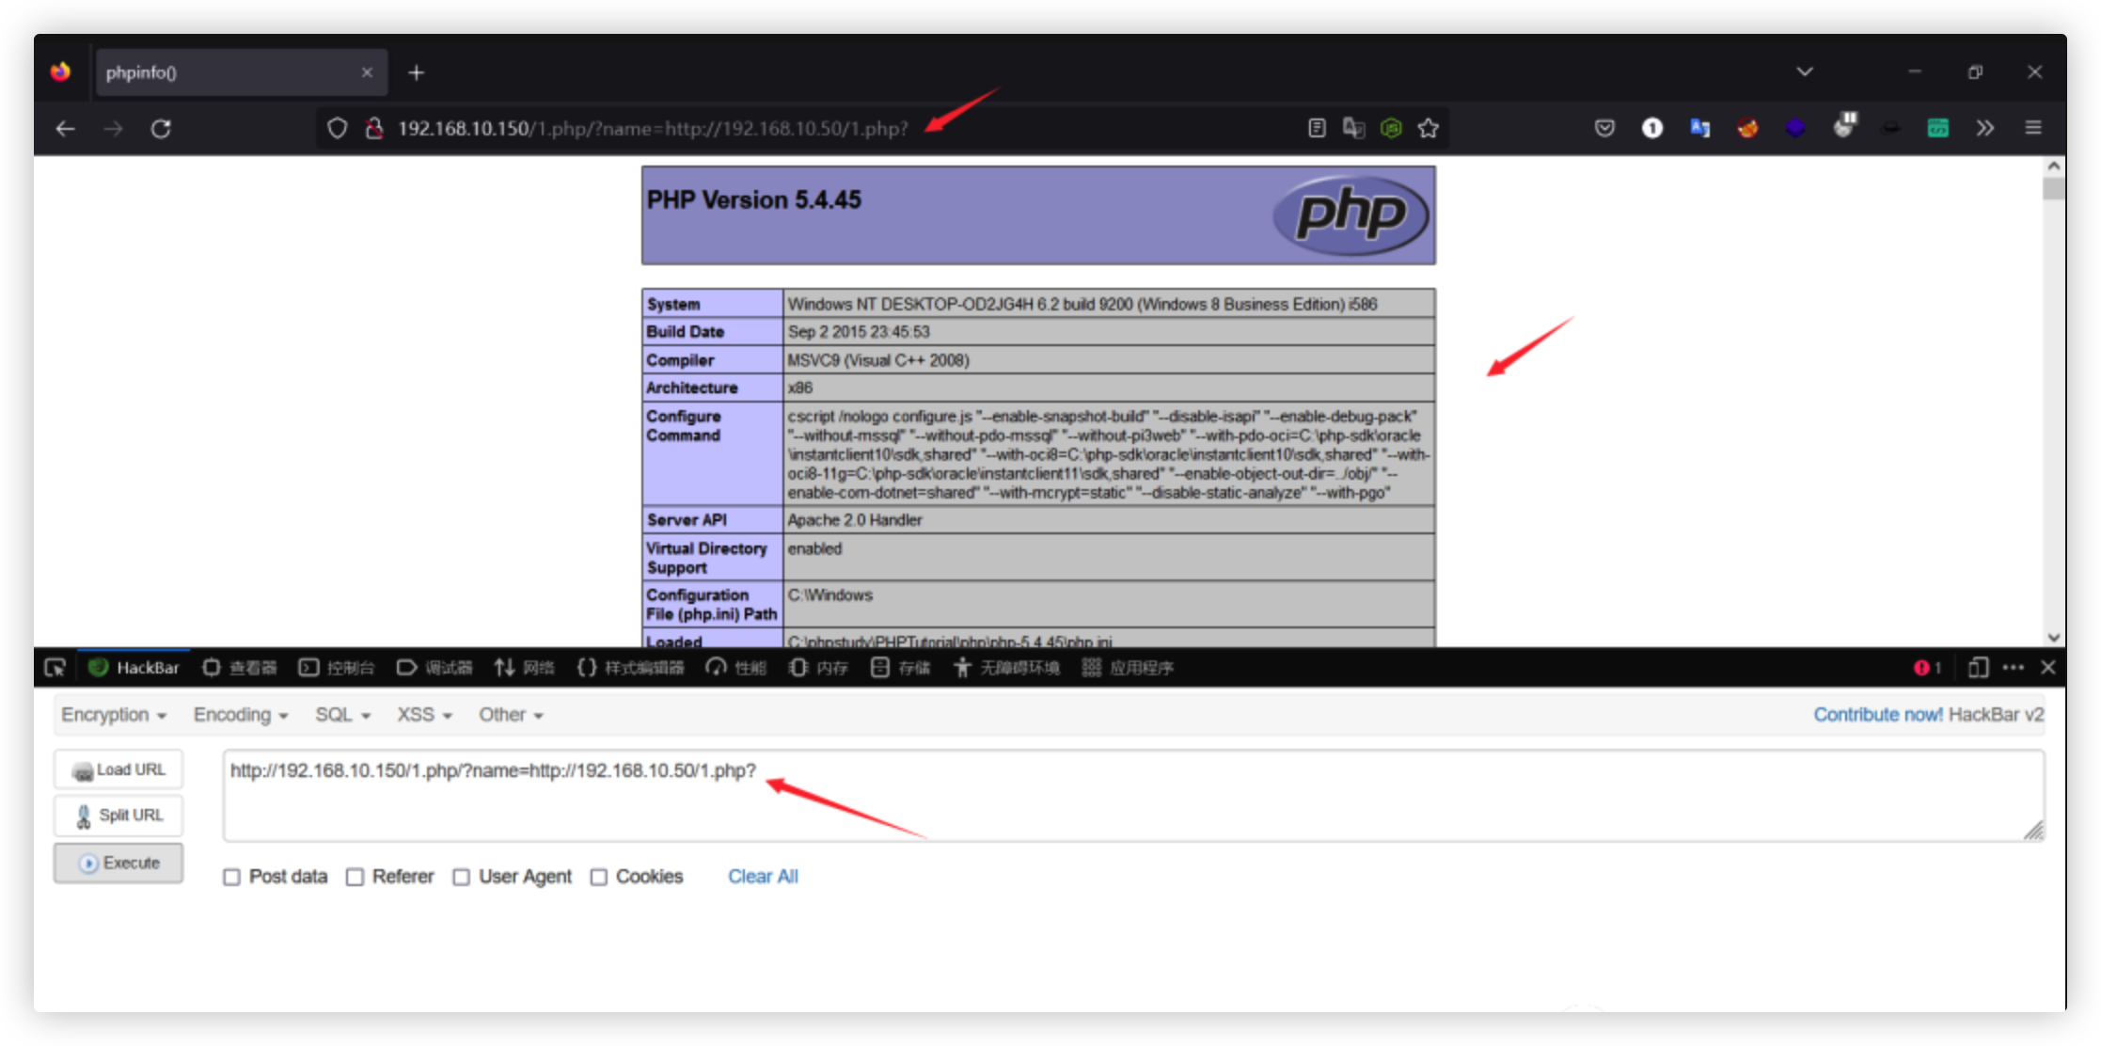
Task: Activate the element picker devtools icon
Action: [x=55, y=668]
